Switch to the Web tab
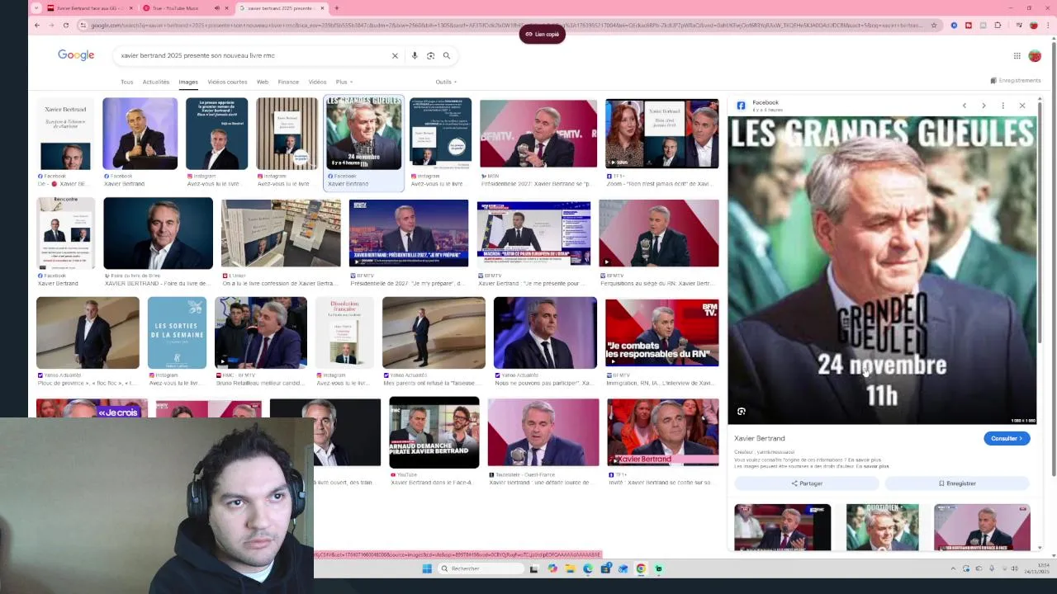 coord(262,82)
